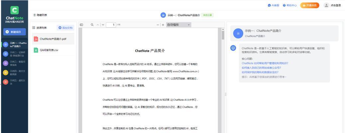Toggle the PDF viewer sidebar
Viewport: 345px width, 133px height.
point(81,25)
